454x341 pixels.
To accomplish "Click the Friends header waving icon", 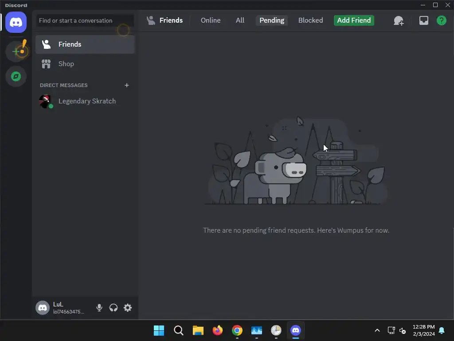I will (x=151, y=20).
